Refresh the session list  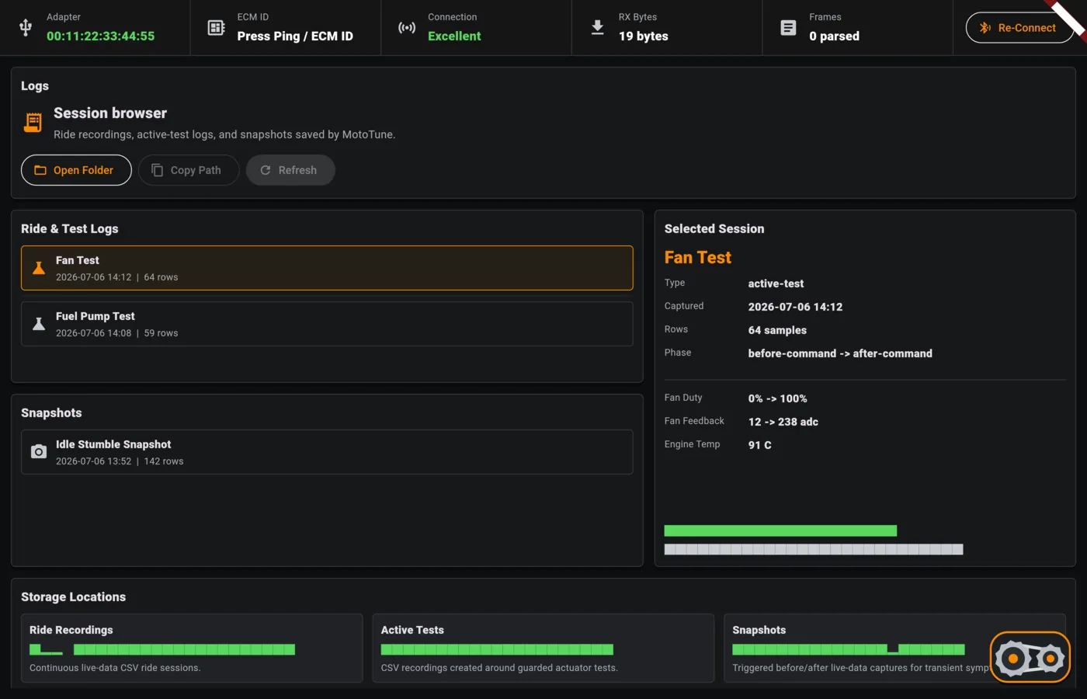click(290, 170)
